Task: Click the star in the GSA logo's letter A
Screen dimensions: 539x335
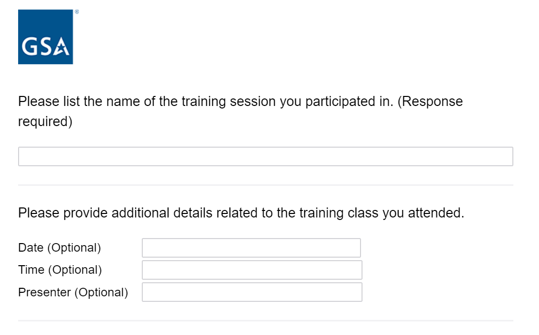Action: tap(62, 49)
